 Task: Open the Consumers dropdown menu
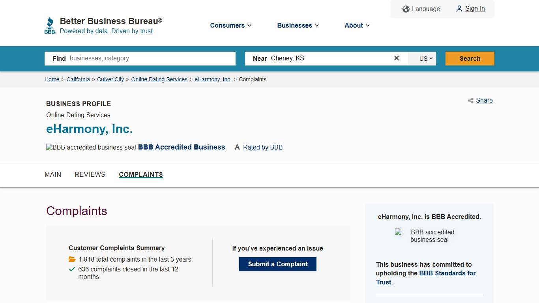[230, 25]
